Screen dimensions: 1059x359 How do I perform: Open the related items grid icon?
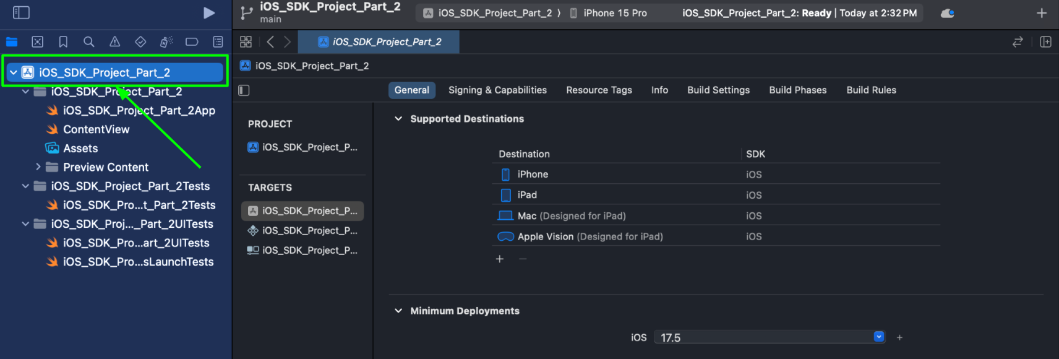pyautogui.click(x=246, y=41)
